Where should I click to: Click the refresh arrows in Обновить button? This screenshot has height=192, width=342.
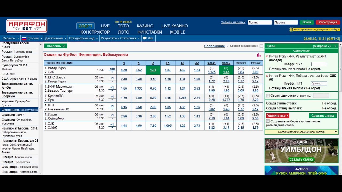[x=64, y=46]
